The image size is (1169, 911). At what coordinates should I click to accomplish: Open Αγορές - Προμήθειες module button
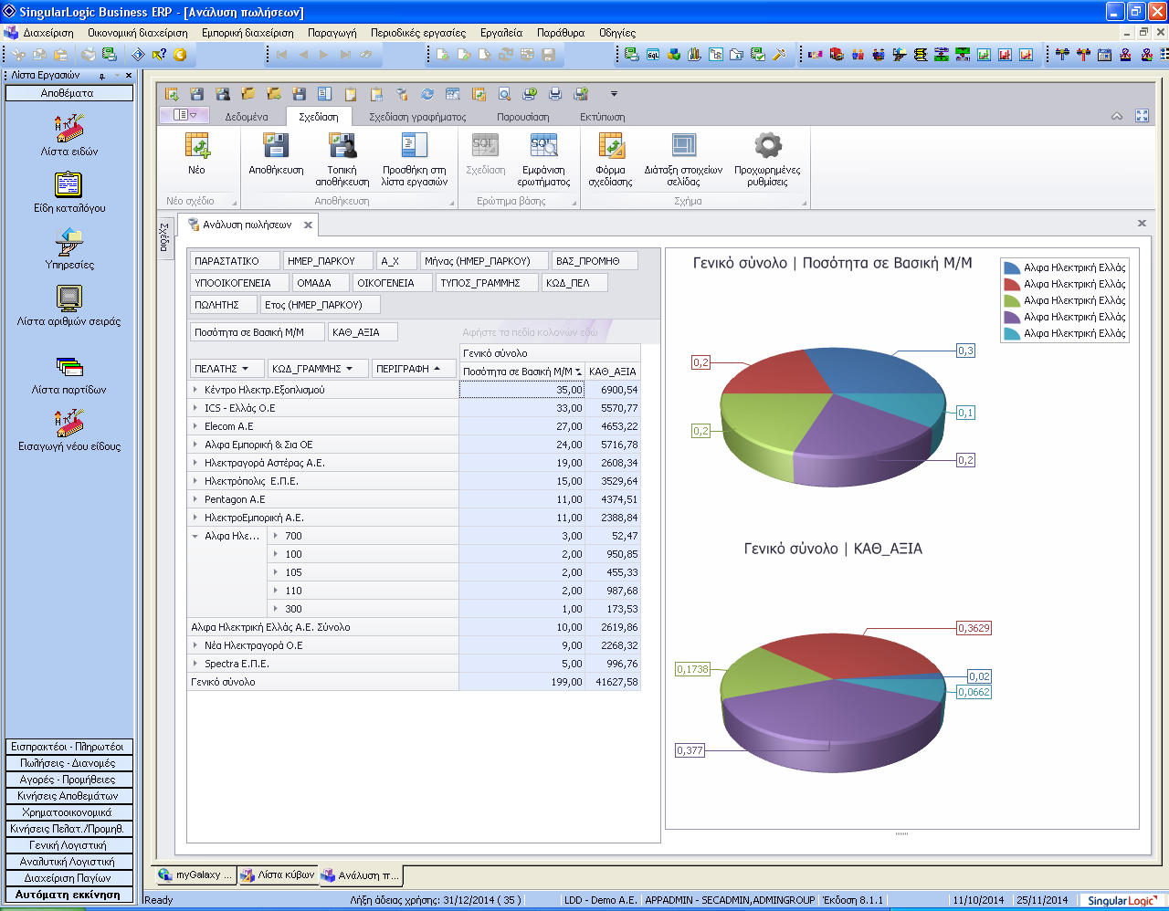pos(68,780)
